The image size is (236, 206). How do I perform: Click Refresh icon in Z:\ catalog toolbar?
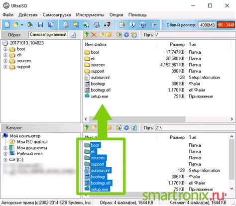[134, 128]
